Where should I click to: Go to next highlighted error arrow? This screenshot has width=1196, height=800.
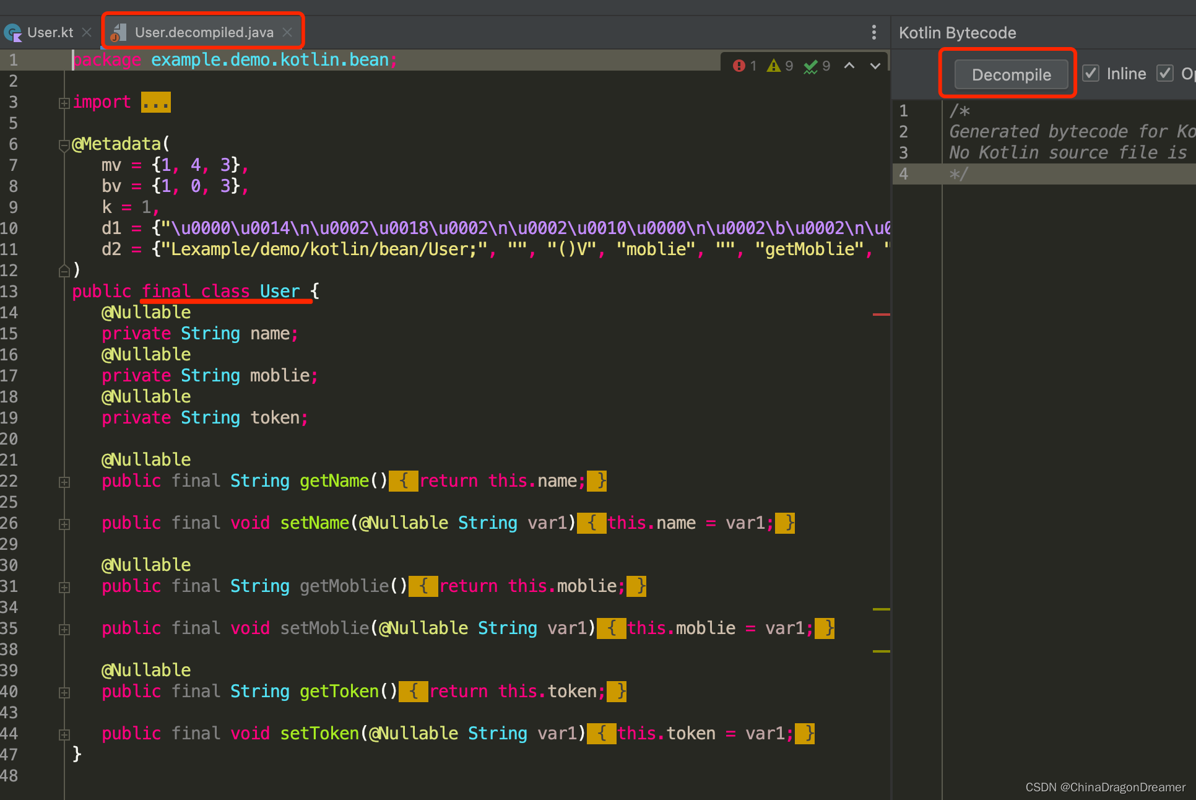point(875,66)
